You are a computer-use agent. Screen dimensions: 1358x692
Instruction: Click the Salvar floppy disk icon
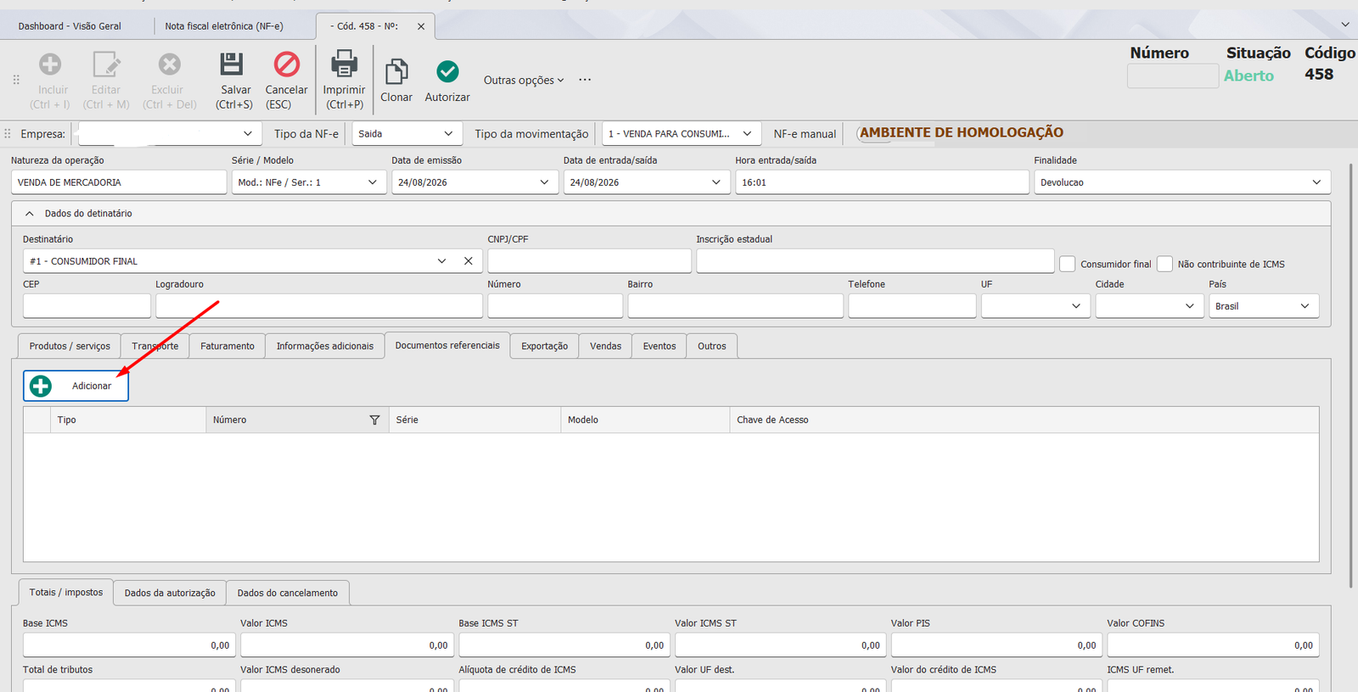point(232,64)
